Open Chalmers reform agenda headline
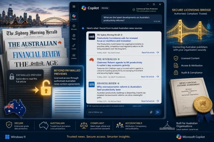The width and height of the screenshot is (214, 142). click(x=119, y=64)
